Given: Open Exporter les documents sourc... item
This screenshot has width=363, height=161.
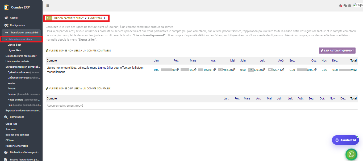Looking at the screenshot, I should (x=23, y=110).
